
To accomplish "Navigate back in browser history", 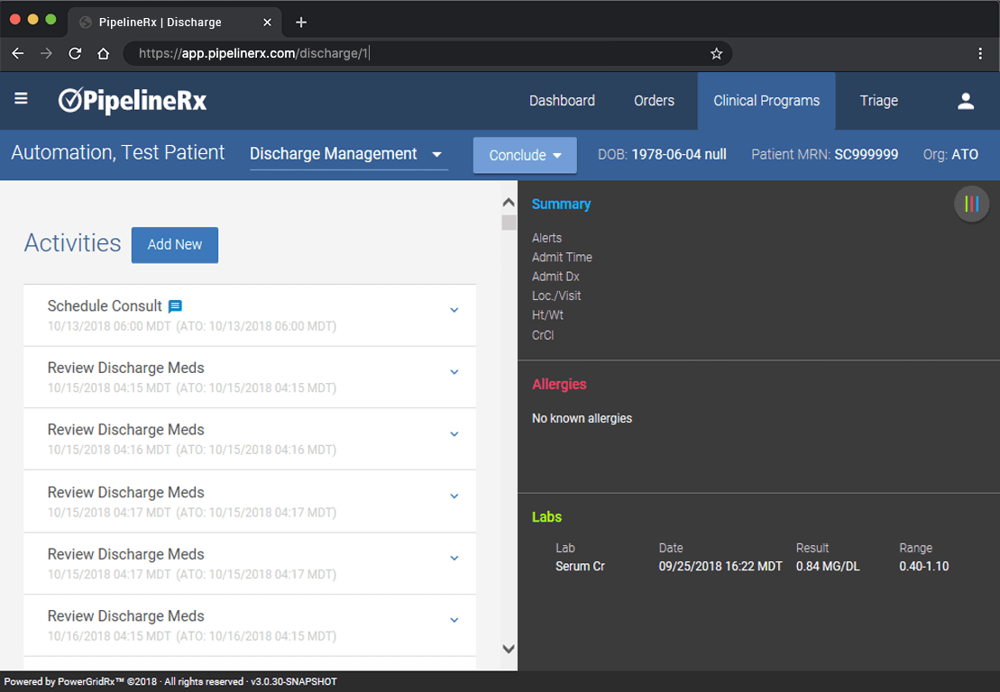I will [x=18, y=54].
